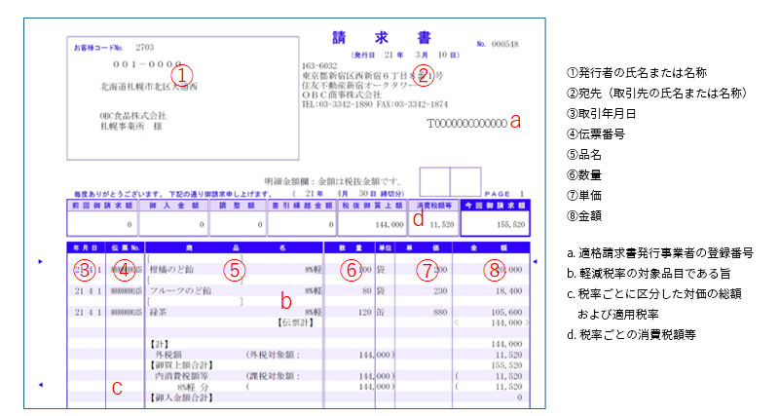
Task: Click the circled number 1 on the address box
Action: pyautogui.click(x=182, y=73)
